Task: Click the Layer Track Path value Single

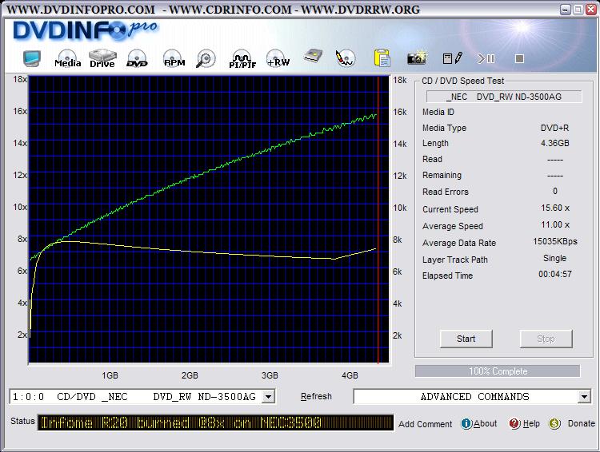Action: pos(555,258)
